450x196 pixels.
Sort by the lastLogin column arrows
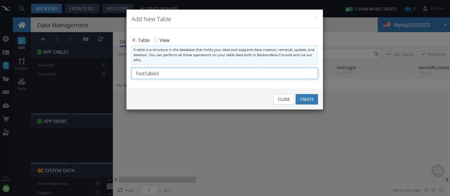[x=360, y=67]
